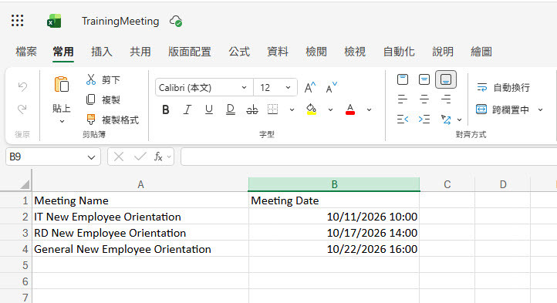
Task: Toggle Bold formatting
Action: 166,109
